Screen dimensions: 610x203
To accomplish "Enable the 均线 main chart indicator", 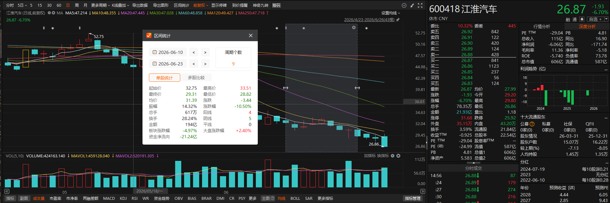I will click(x=282, y=198).
